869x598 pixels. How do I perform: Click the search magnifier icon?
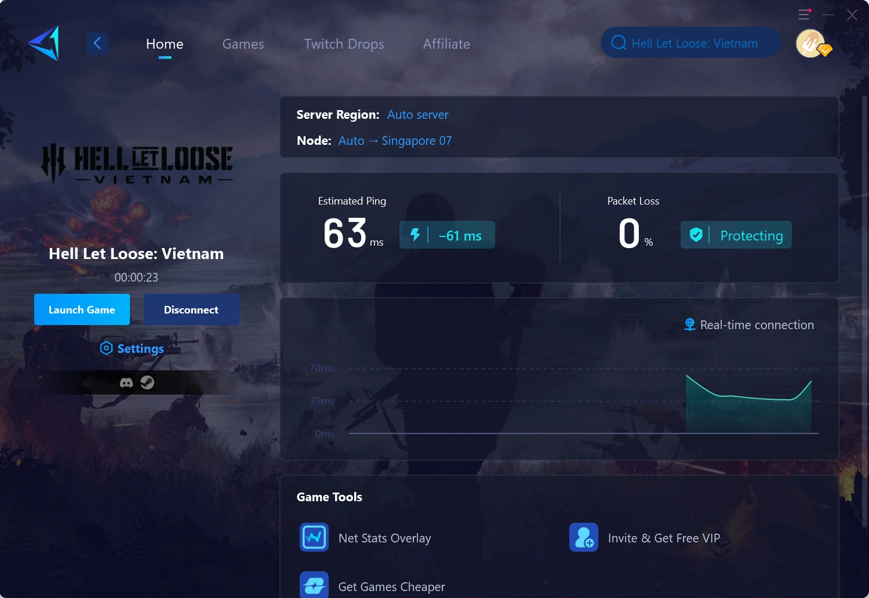click(x=619, y=43)
